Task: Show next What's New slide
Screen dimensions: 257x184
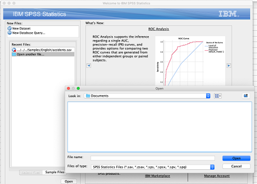Action: point(229,66)
